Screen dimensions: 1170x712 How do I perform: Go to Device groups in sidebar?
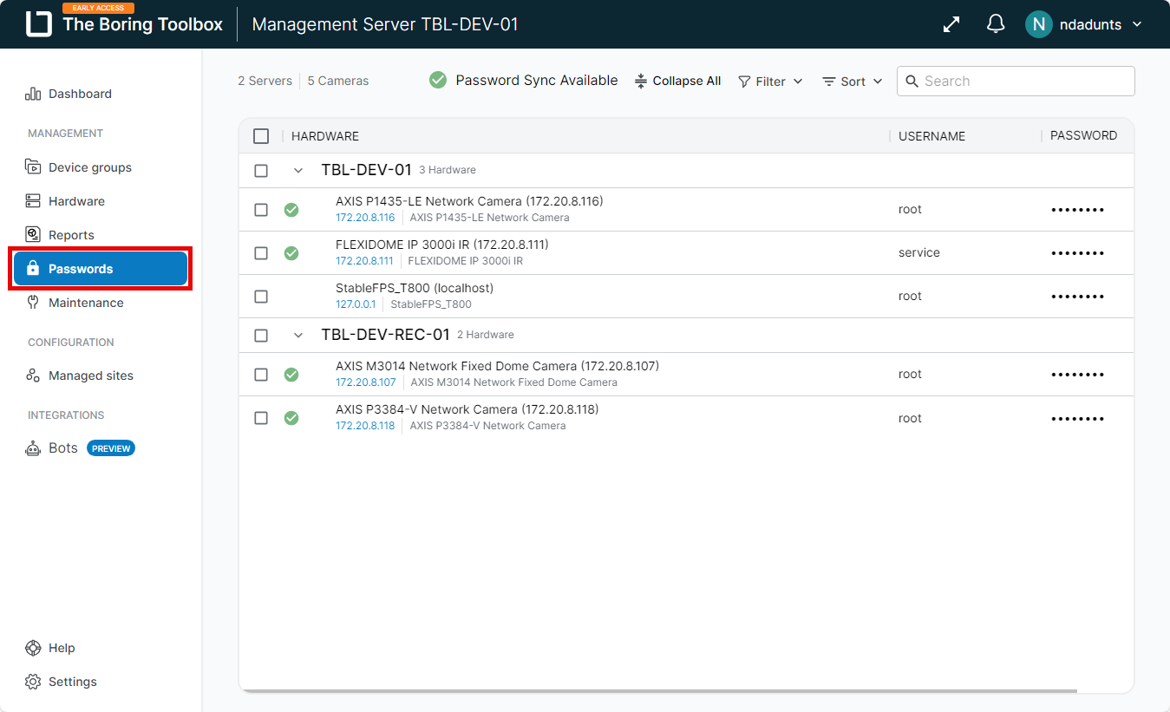click(x=90, y=167)
